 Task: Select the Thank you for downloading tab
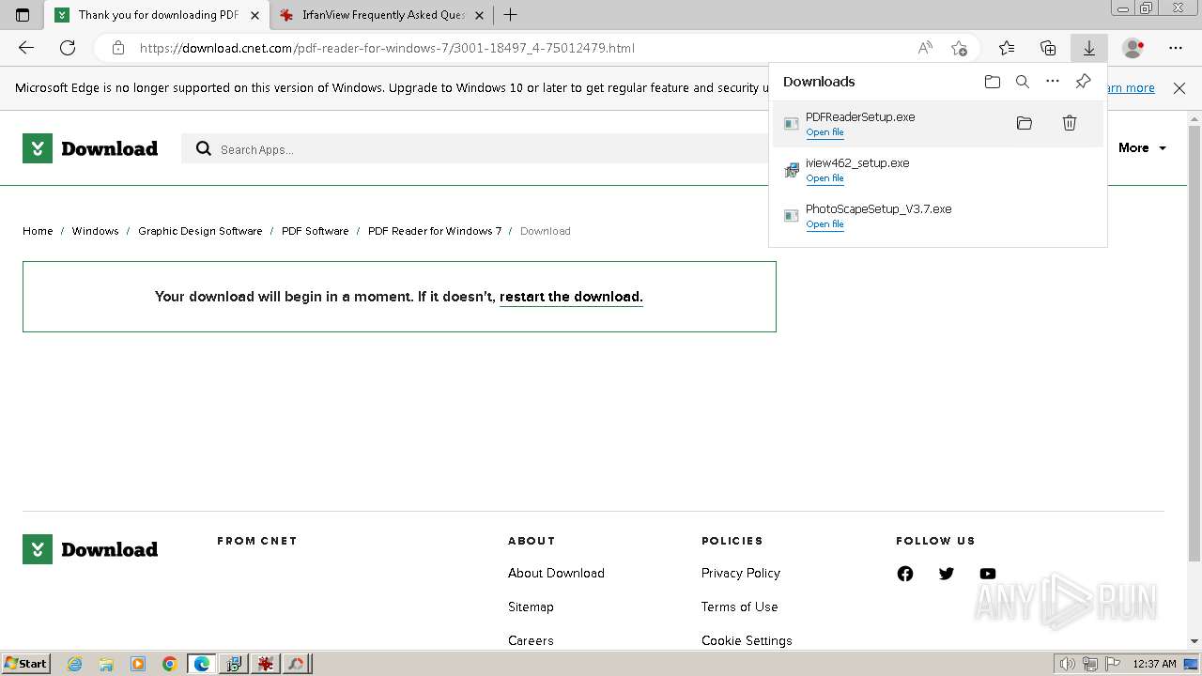coord(158,15)
